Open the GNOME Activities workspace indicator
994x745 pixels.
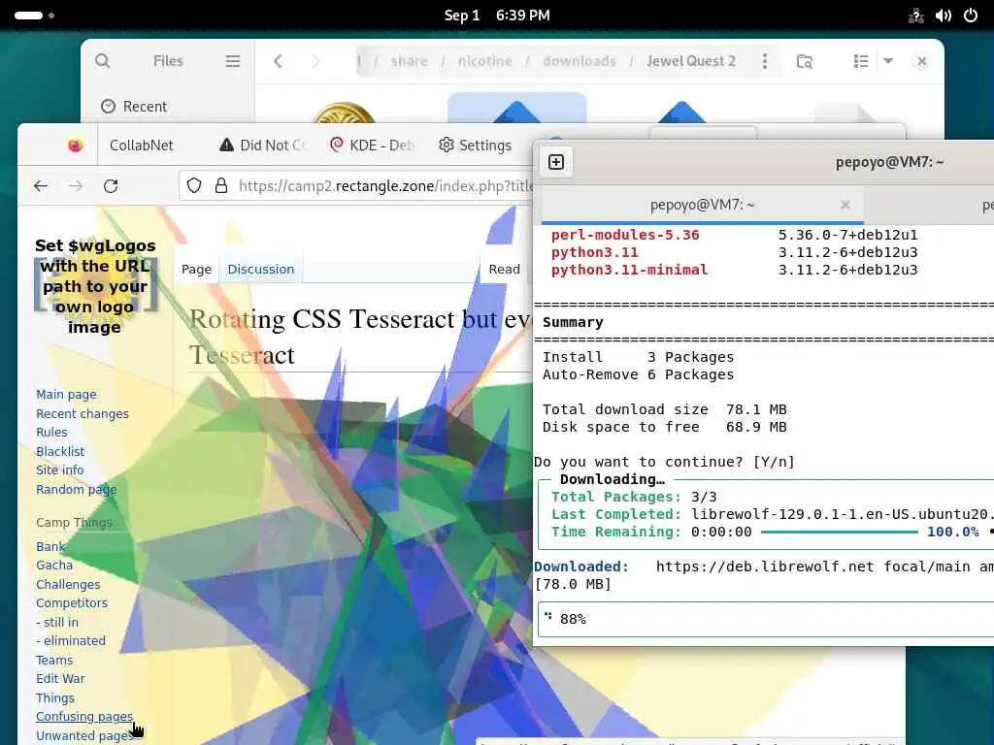pos(34,16)
